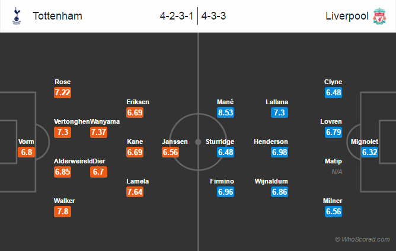
Task: Select the 4-3-3 formation label
Action: [213, 16]
